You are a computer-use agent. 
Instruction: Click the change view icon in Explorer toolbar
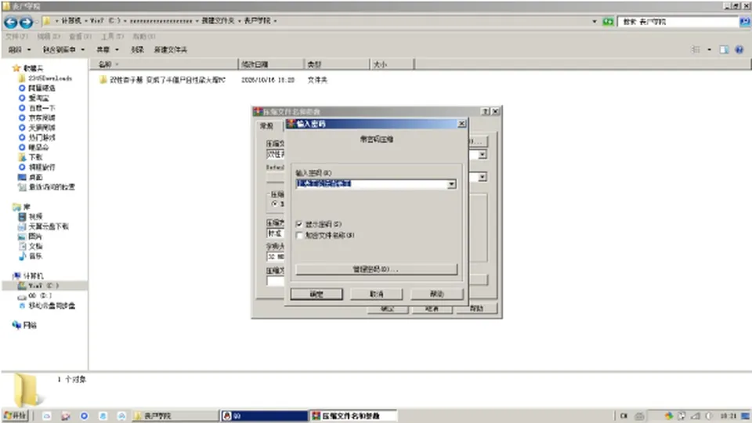coord(696,49)
